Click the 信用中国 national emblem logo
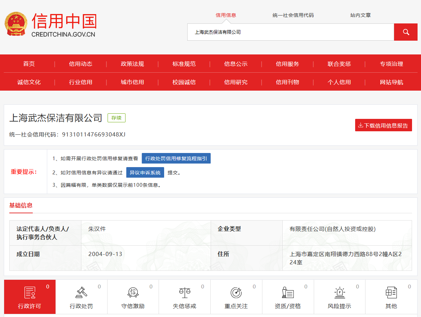 pos(16,24)
